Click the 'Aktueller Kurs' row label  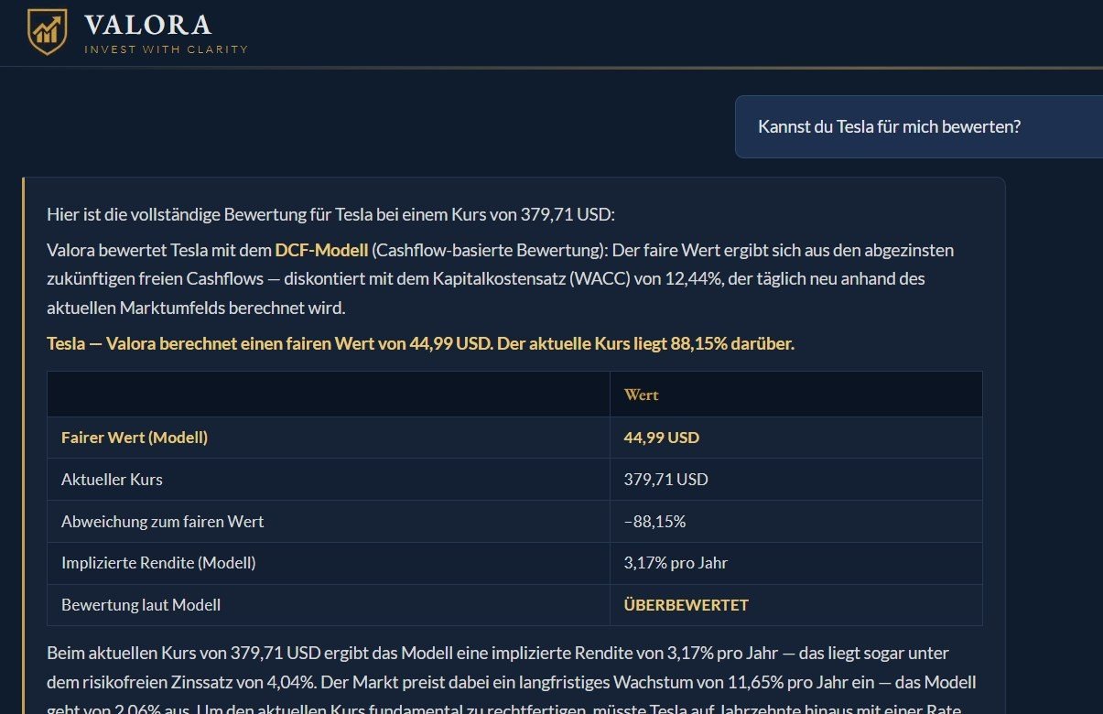pos(112,480)
